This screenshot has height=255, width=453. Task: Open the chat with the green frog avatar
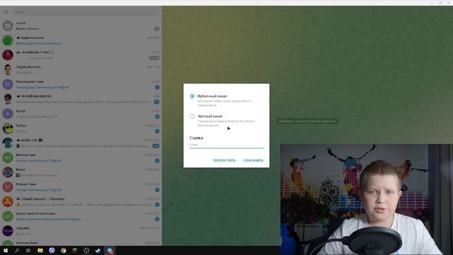point(81,40)
